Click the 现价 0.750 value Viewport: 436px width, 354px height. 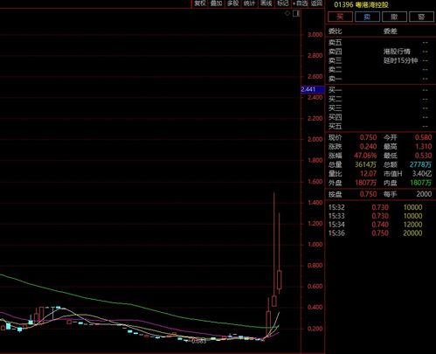368,137
